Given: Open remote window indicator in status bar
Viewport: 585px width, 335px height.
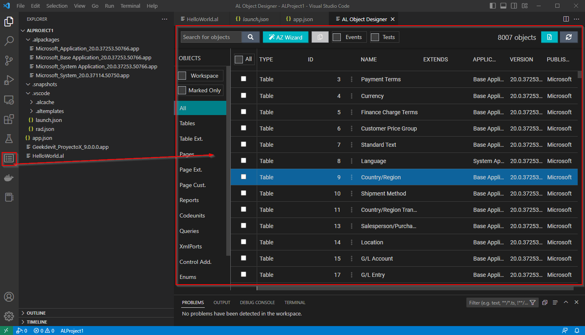Looking at the screenshot, I should tap(6, 331).
